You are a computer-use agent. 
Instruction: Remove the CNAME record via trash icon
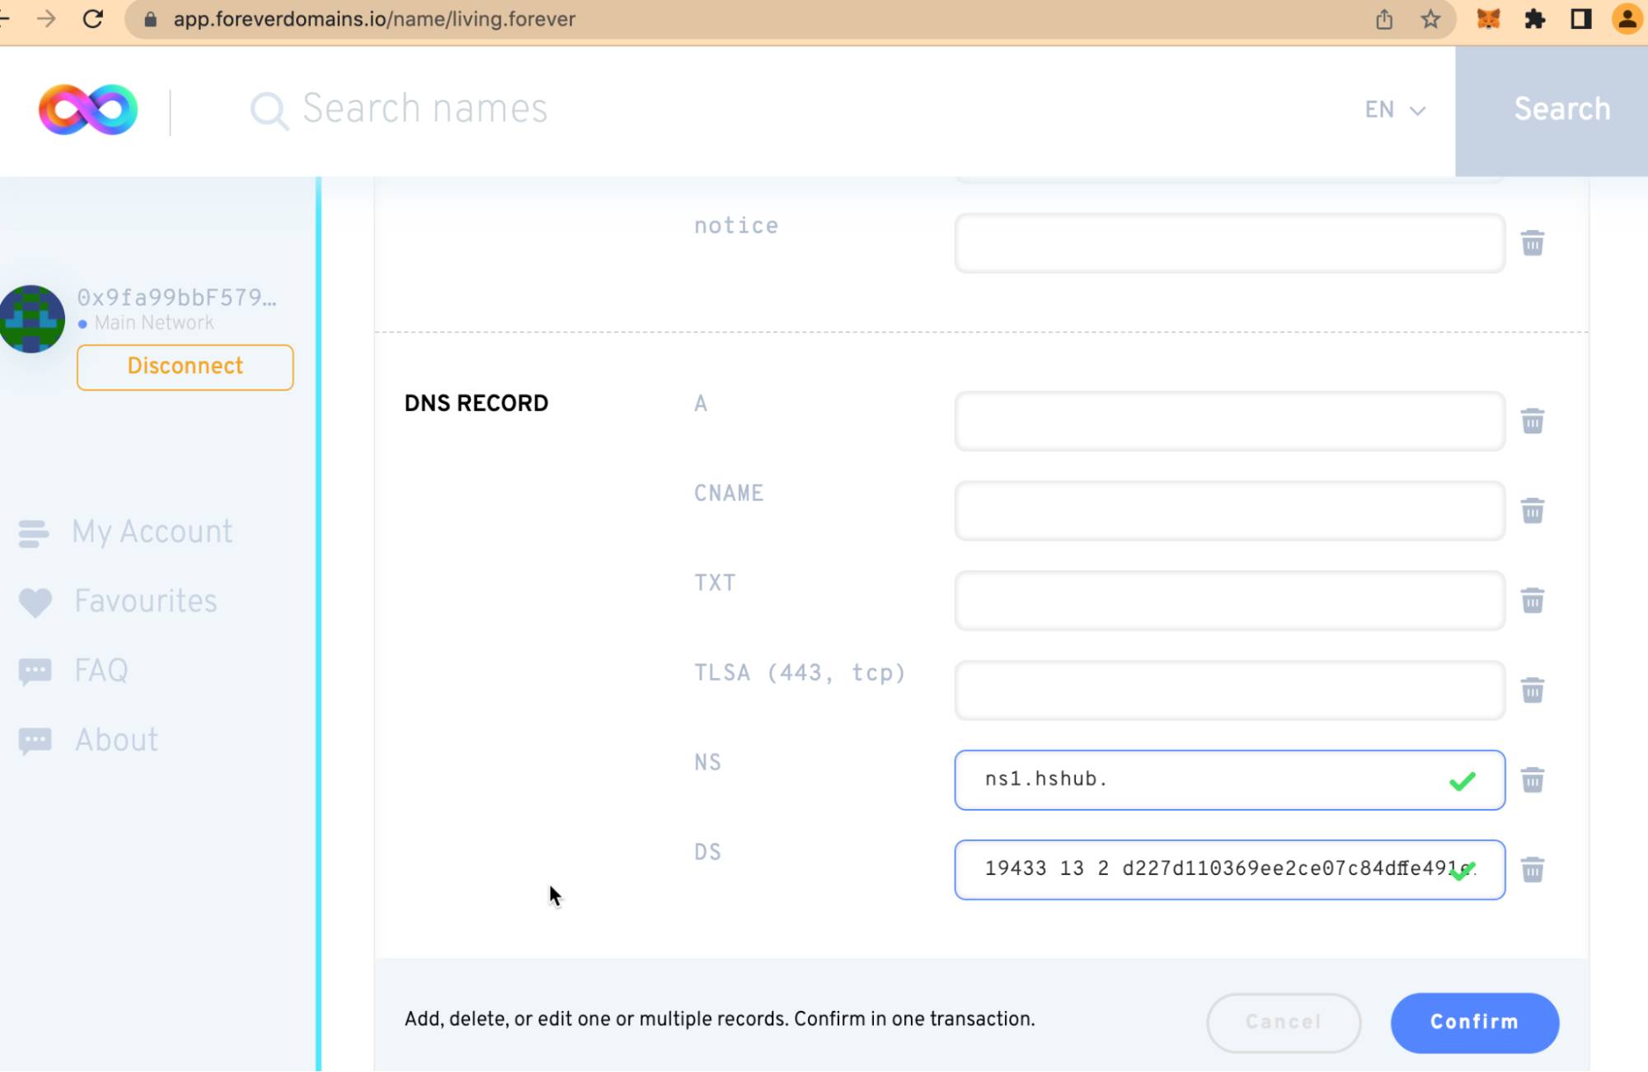coord(1532,511)
